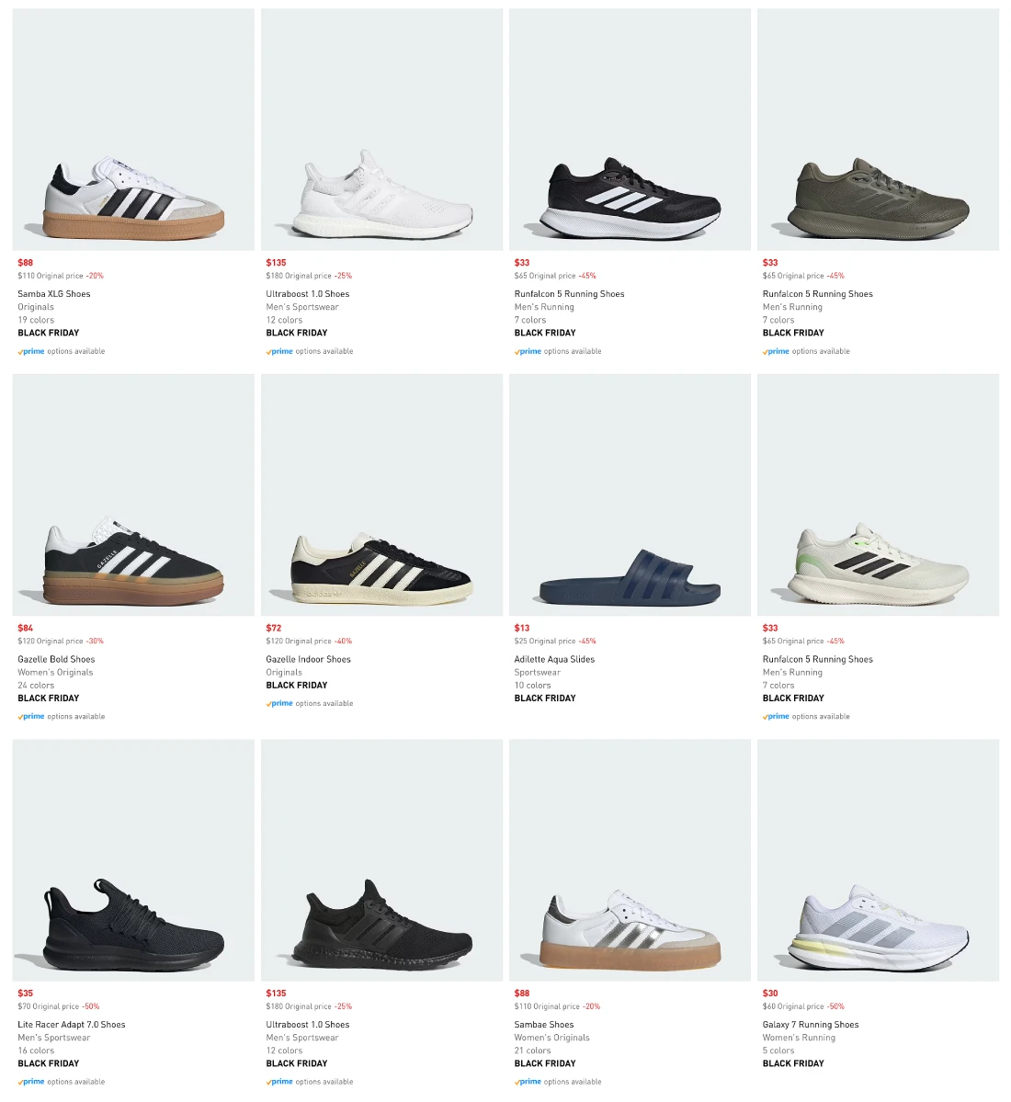Click the Lite Racer Adapt 7.0 Shoes title
This screenshot has height=1102, width=1011.
[x=72, y=1025]
